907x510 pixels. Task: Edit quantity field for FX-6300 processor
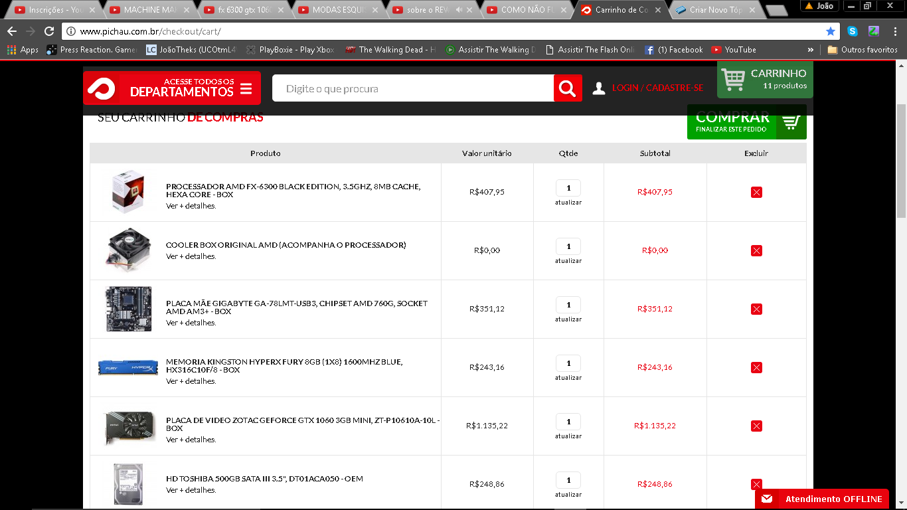(x=568, y=188)
